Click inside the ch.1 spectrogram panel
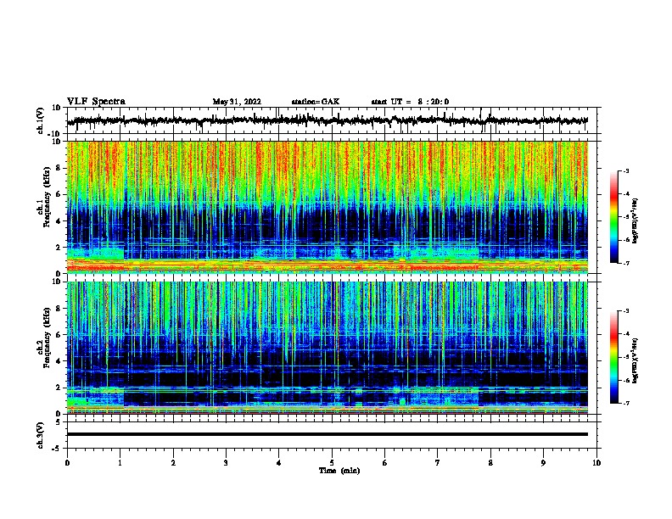The height and width of the screenshot is (519, 672). [x=328, y=207]
